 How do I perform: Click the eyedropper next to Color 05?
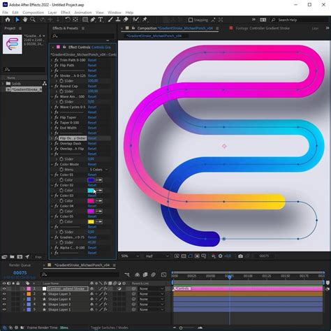(99, 221)
